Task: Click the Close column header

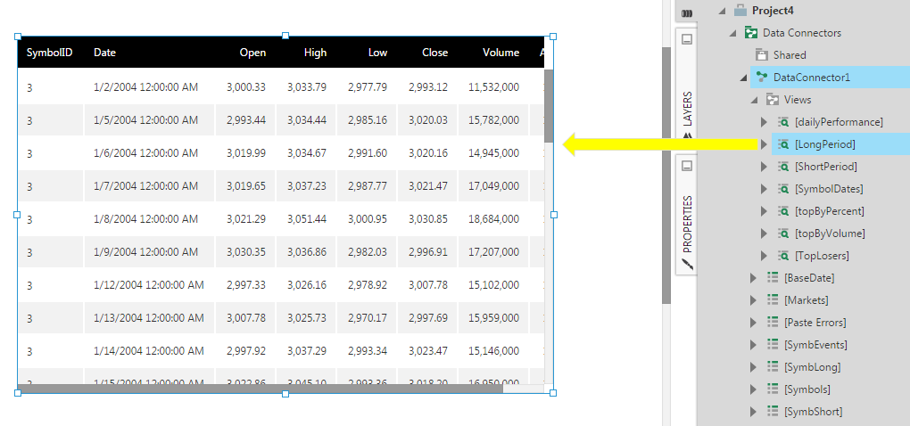Action: pyautogui.click(x=434, y=53)
